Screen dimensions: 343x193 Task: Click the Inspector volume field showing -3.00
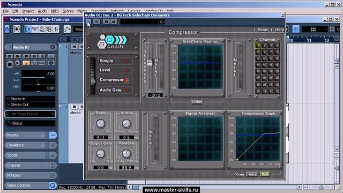pos(38,74)
